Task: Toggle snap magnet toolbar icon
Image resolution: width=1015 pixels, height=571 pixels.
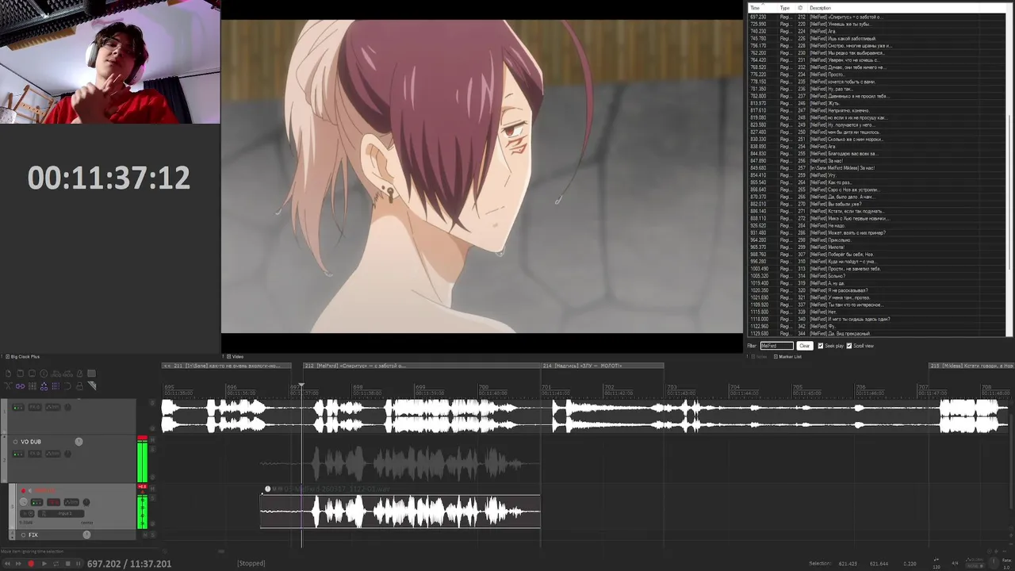Action: 67,386
